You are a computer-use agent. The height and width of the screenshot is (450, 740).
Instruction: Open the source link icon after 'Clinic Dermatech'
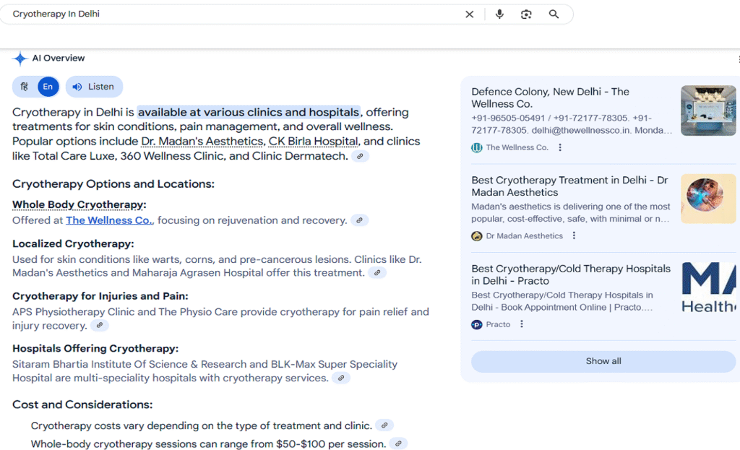click(x=360, y=156)
